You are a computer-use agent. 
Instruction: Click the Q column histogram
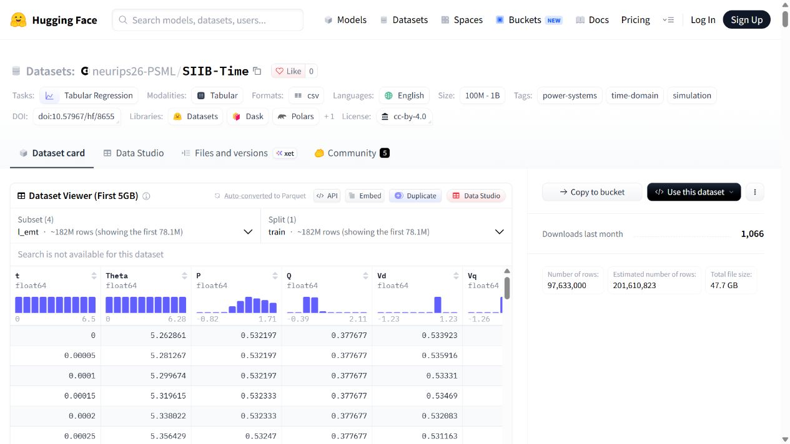click(327, 304)
